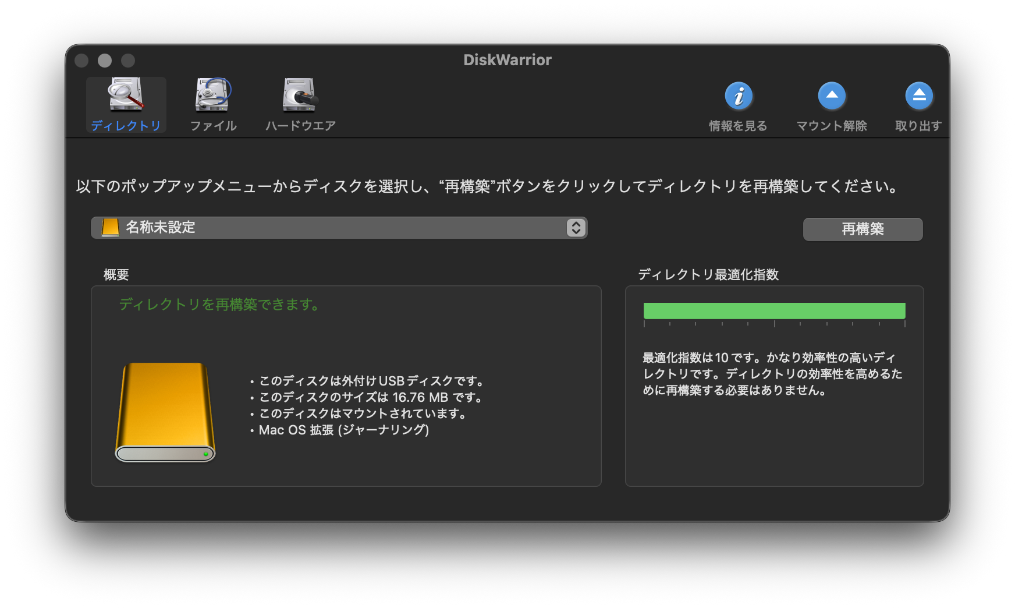Click the 外付け USB ディスク info line
The image size is (1015, 608).
[371, 381]
